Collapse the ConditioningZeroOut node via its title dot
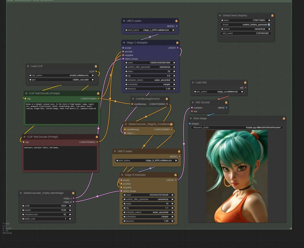Screen dimensions: 304x248 133,99
